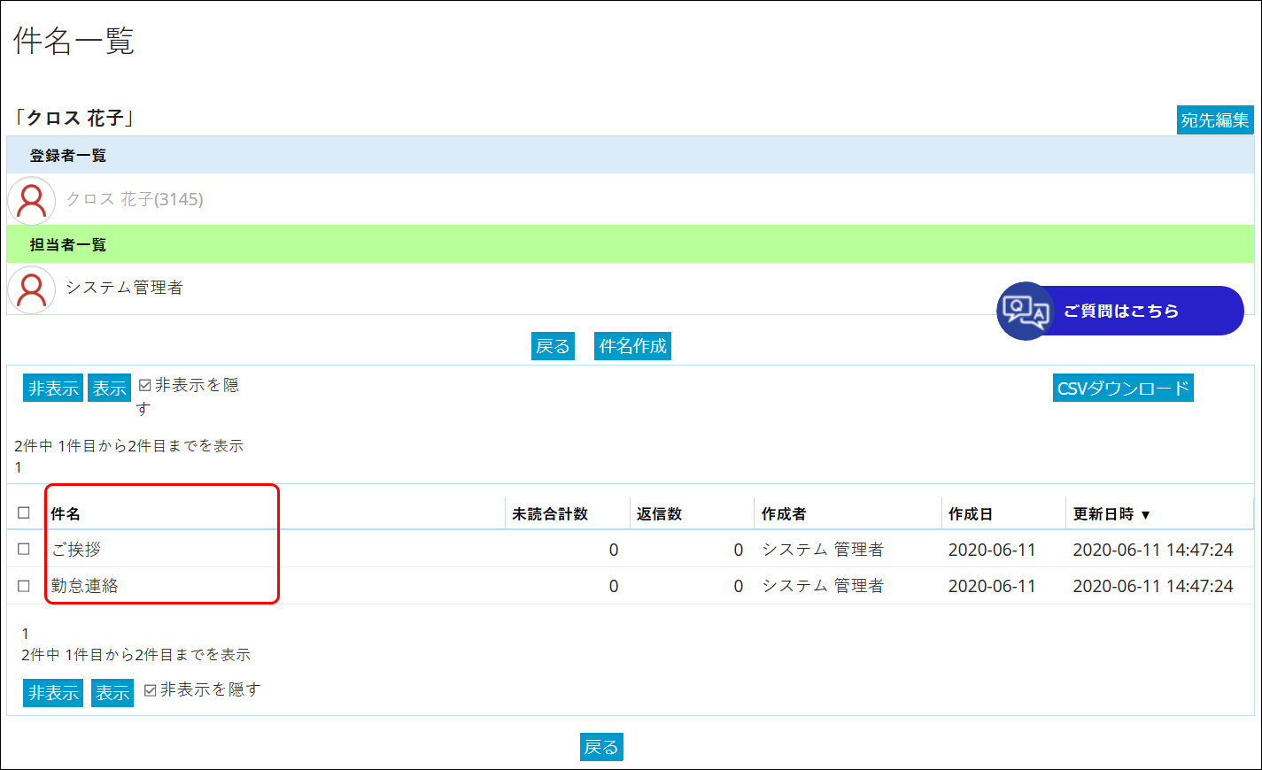Image resolution: width=1262 pixels, height=770 pixels.
Task: Sort by the 作成日 column header
Action: point(971,514)
